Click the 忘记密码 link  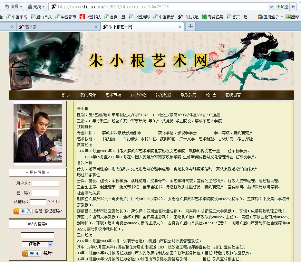53,211
